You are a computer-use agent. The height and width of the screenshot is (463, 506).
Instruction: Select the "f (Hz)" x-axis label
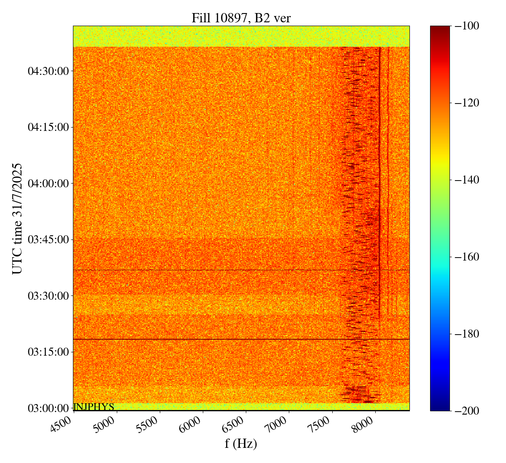coord(241,443)
